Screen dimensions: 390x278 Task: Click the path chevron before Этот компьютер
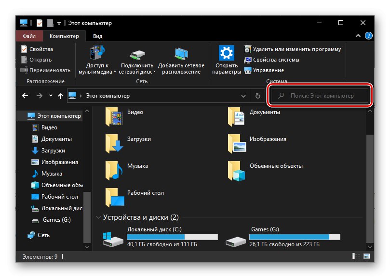click(x=81, y=96)
